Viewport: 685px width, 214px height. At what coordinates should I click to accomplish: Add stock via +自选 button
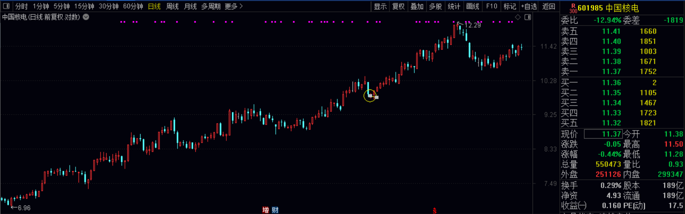529,6
